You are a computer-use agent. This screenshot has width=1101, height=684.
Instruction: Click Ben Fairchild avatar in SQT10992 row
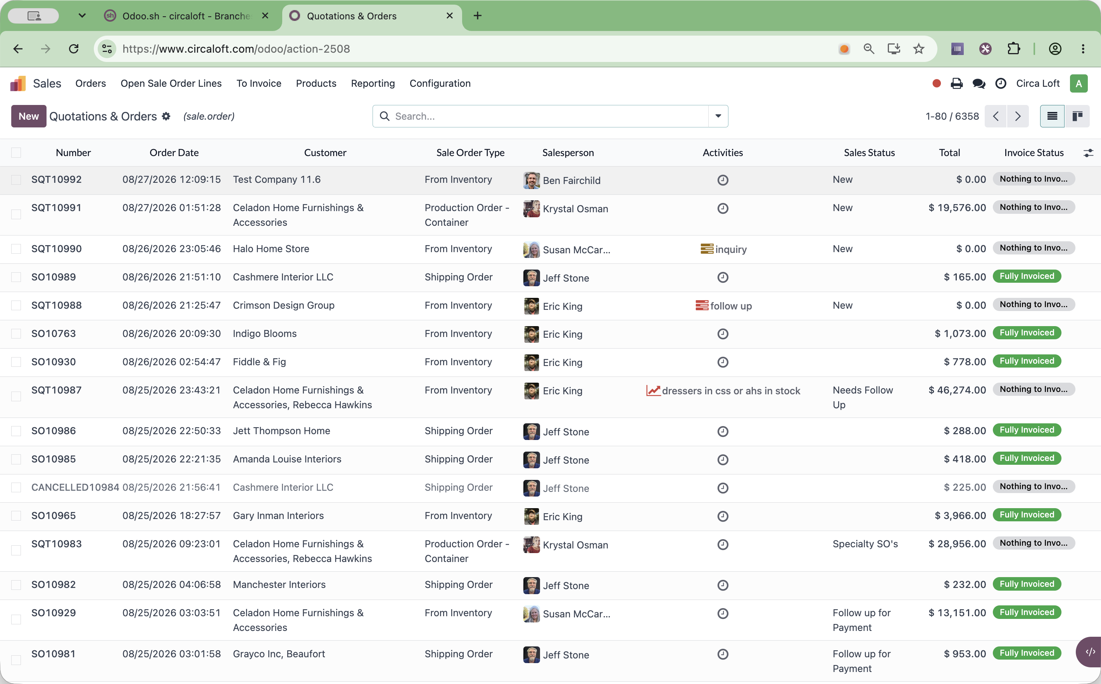click(532, 180)
